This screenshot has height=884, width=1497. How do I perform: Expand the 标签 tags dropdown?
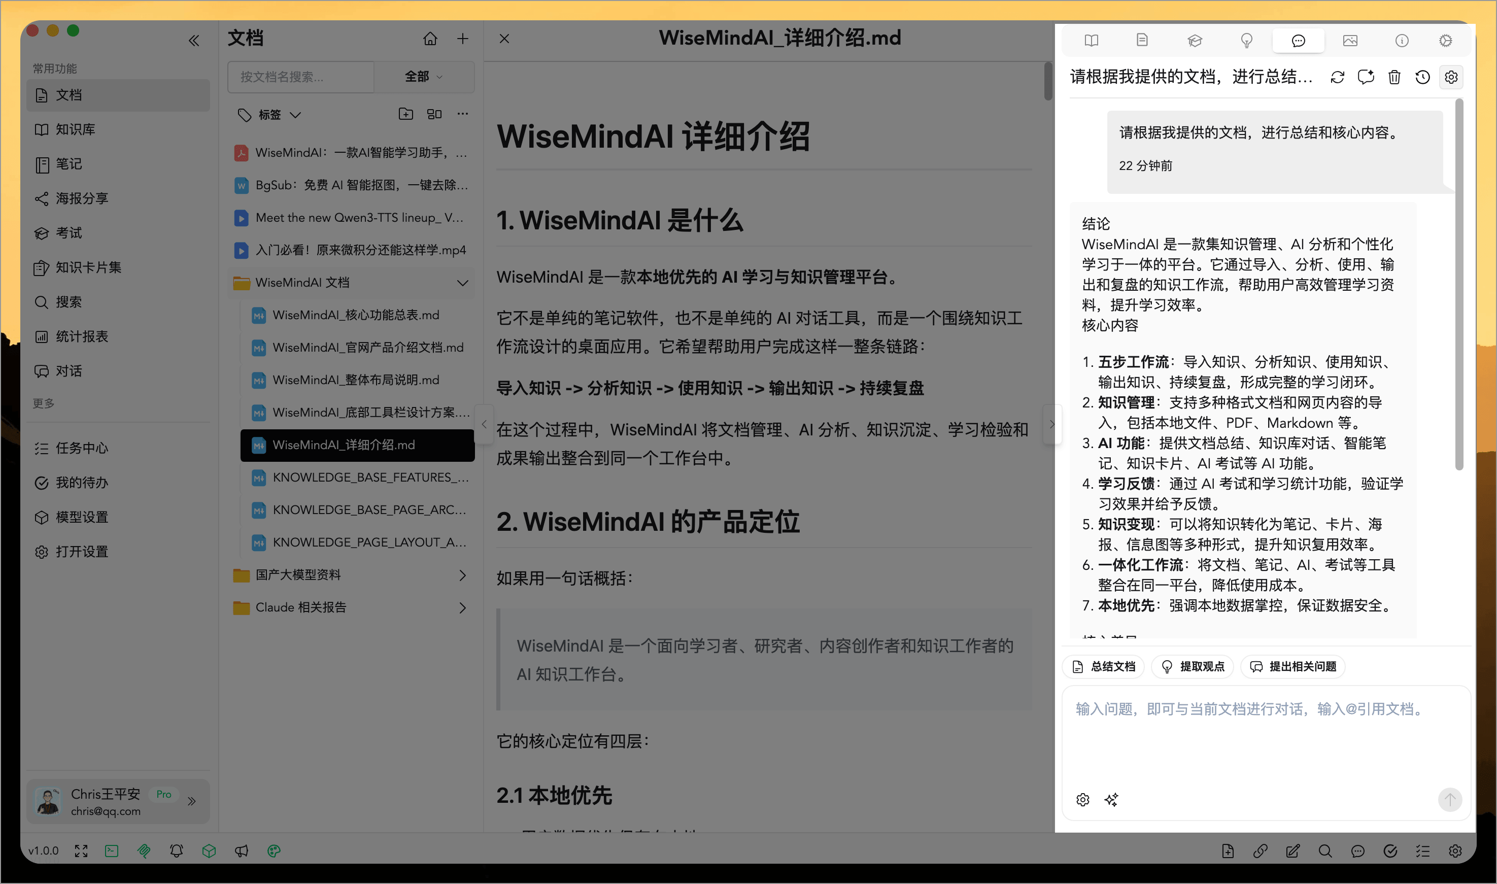point(296,114)
